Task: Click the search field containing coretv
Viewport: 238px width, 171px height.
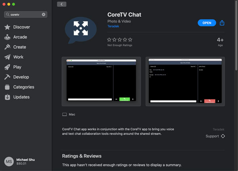Action: point(25,15)
